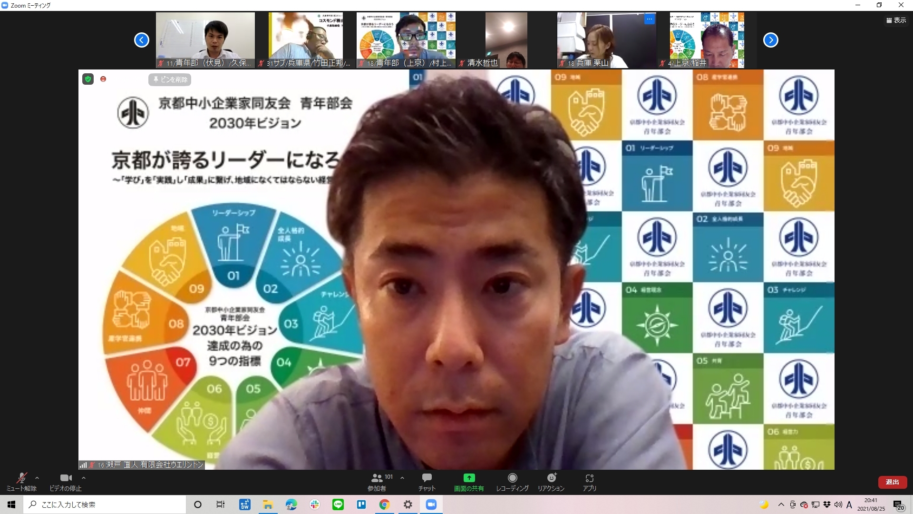
Task: Open the 表示 view menu
Action: (x=896, y=20)
